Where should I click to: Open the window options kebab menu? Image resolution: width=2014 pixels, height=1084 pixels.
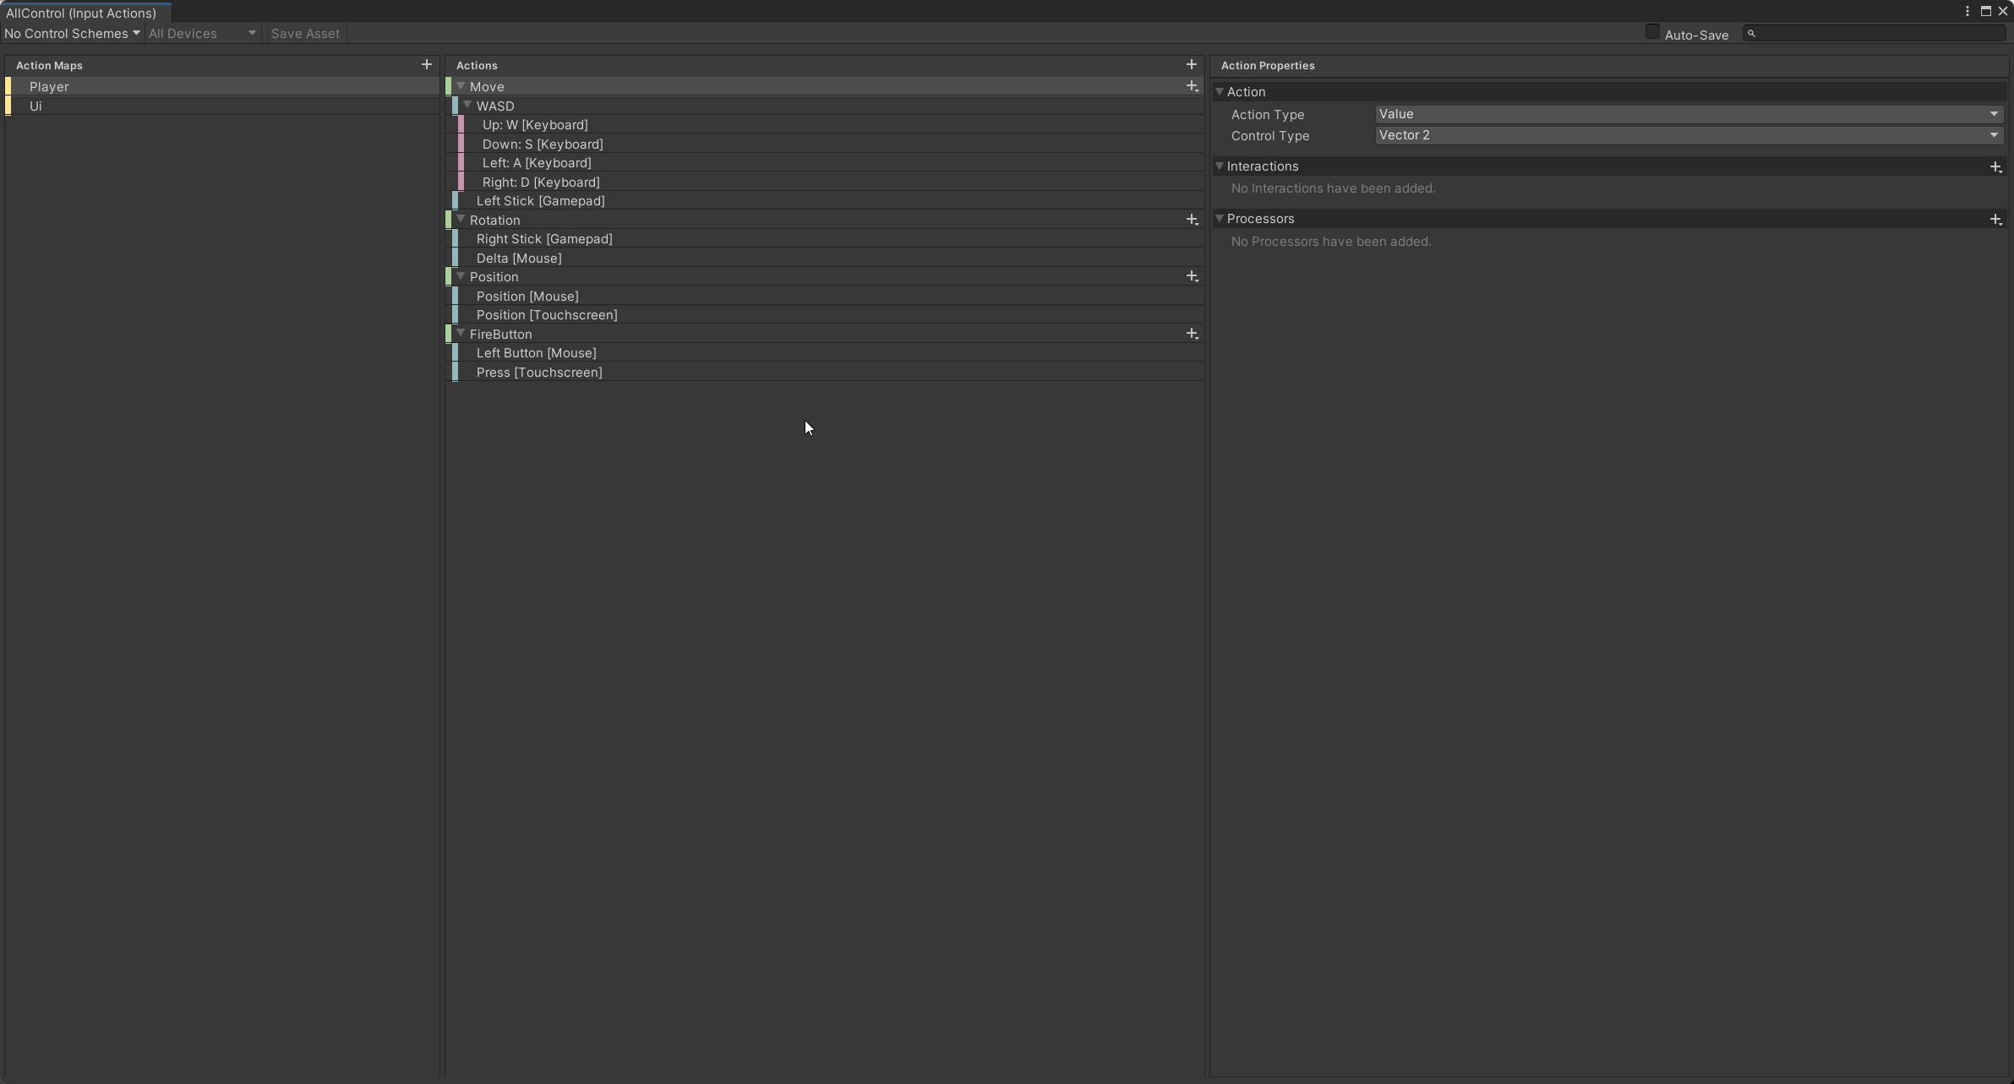coord(1968,11)
